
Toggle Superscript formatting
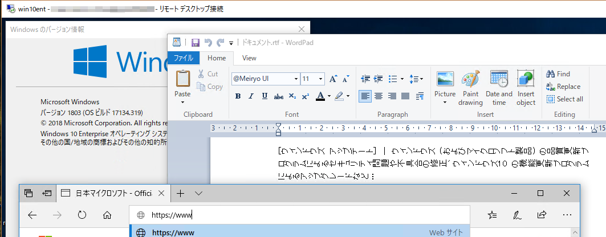306,96
